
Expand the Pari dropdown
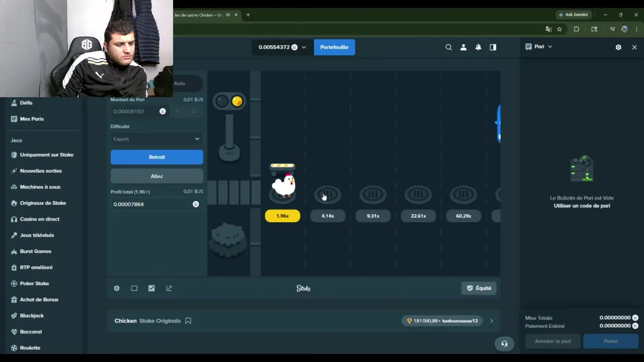pos(539,47)
